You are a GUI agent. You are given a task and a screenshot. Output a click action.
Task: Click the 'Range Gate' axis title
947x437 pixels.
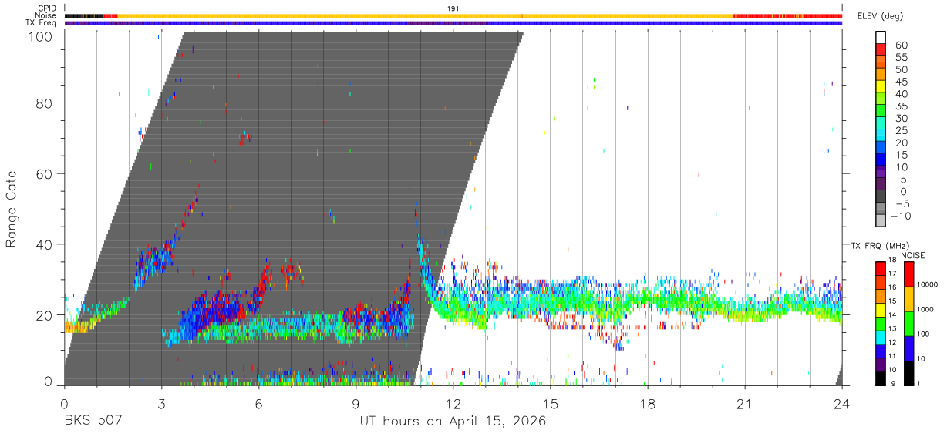click(x=12, y=209)
